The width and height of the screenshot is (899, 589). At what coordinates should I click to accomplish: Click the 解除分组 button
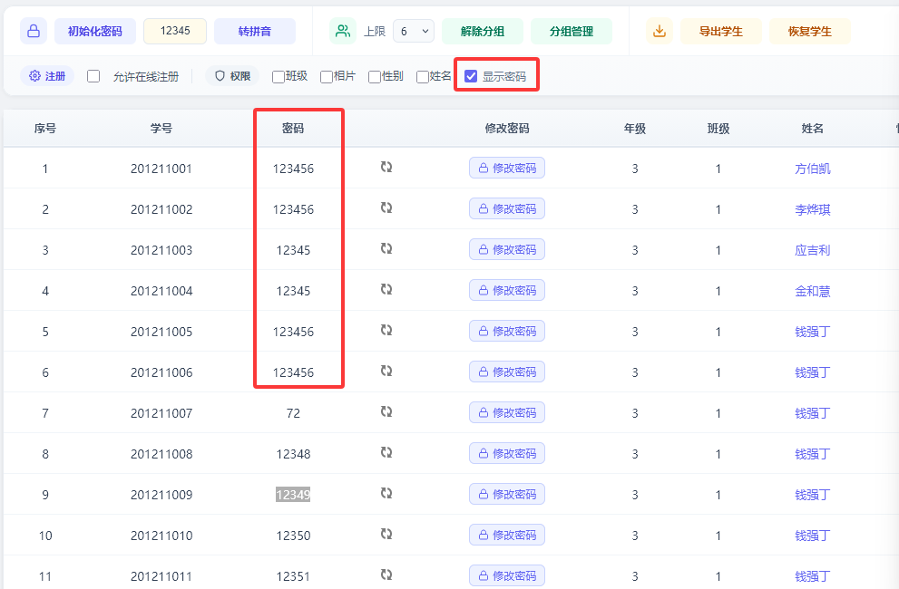coord(482,30)
